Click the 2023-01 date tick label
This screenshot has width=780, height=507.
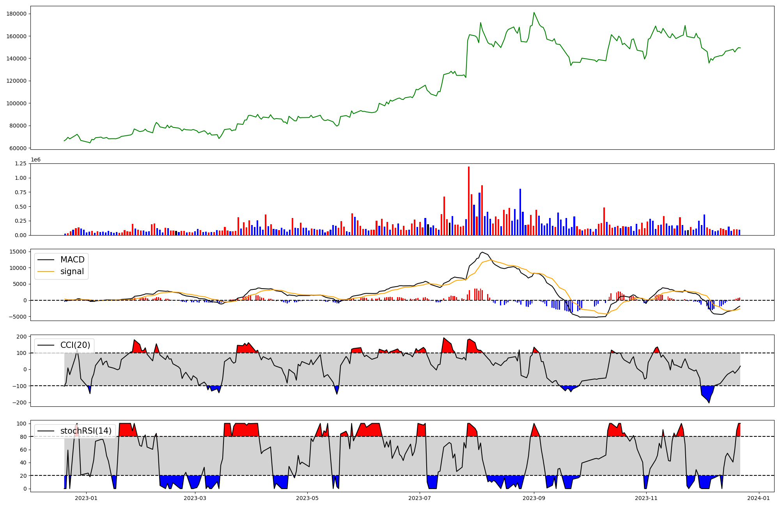coord(86,498)
